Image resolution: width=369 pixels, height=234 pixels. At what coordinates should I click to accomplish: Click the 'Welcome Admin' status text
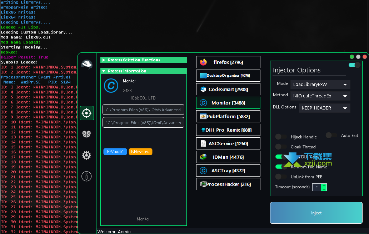pos(114,232)
